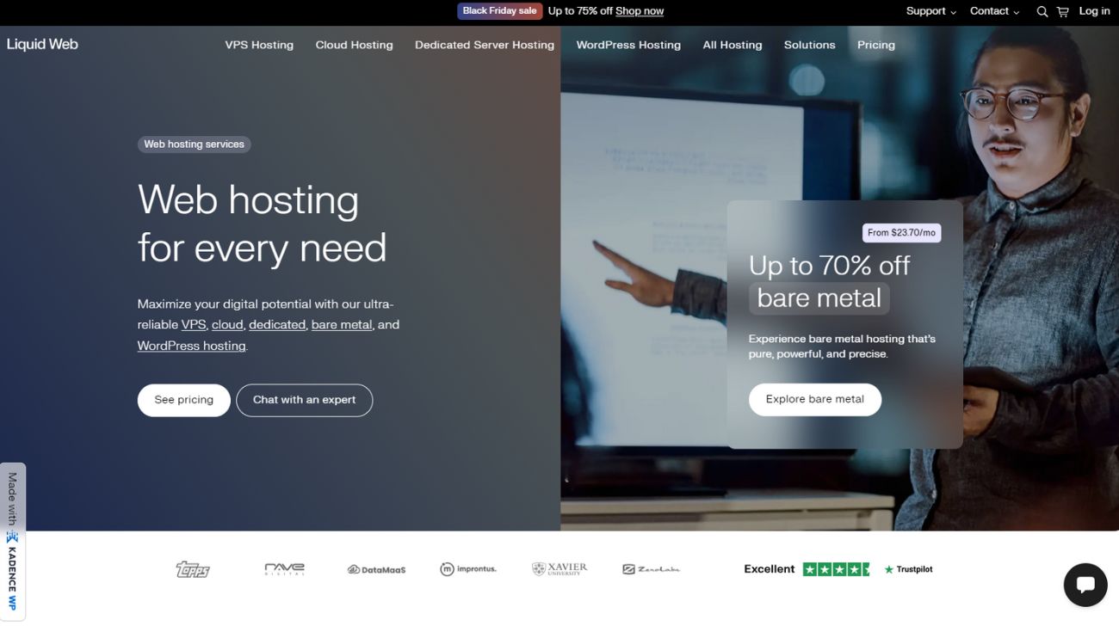The width and height of the screenshot is (1119, 626).
Task: Expand the Support dropdown
Action: 931,11
